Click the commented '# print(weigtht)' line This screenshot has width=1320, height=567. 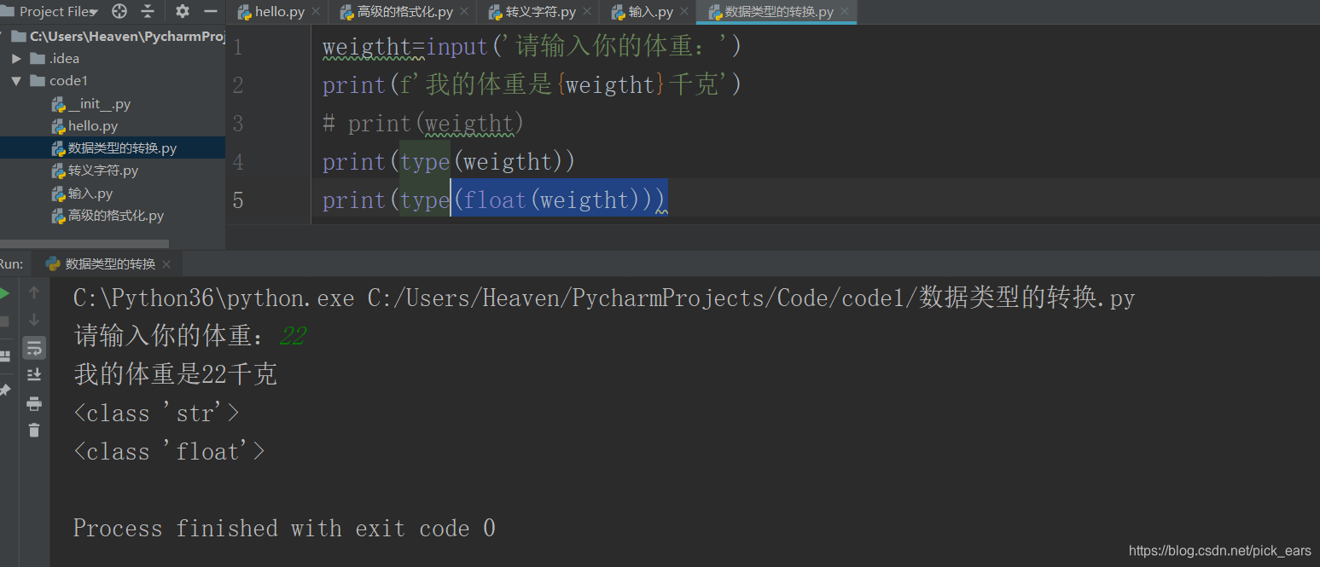[x=422, y=124]
